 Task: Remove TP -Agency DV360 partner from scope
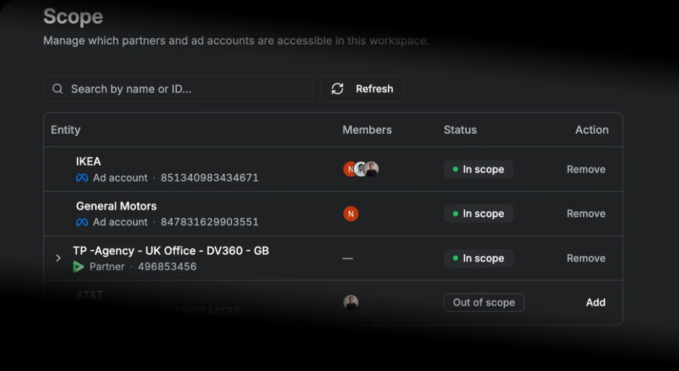[x=586, y=258]
